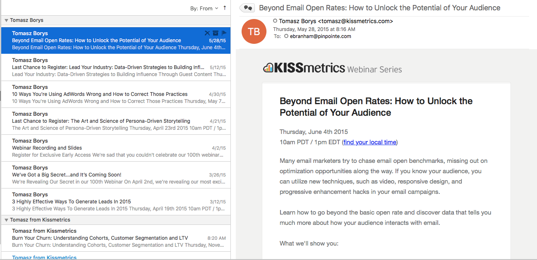Click the Thursday, May 28, 2015 at 8:16 AM timestamp

tap(314, 29)
